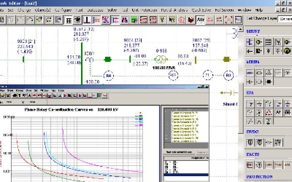The height and width of the screenshot is (182, 292).
Task: Click the Full Screen menu item
Action: tap(224, 10)
